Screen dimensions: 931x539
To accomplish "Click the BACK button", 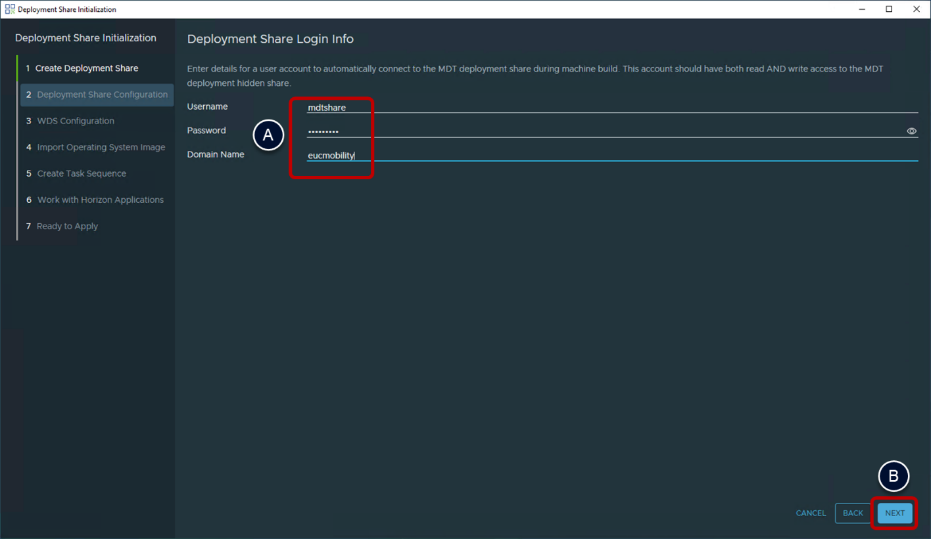I will tap(853, 513).
